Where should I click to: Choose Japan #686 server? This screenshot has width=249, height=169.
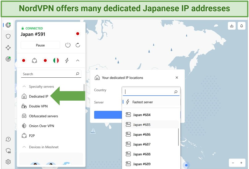tap(151, 134)
